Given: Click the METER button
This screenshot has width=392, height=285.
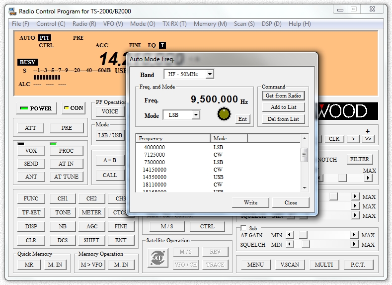Looking at the screenshot, I should click(x=92, y=212).
